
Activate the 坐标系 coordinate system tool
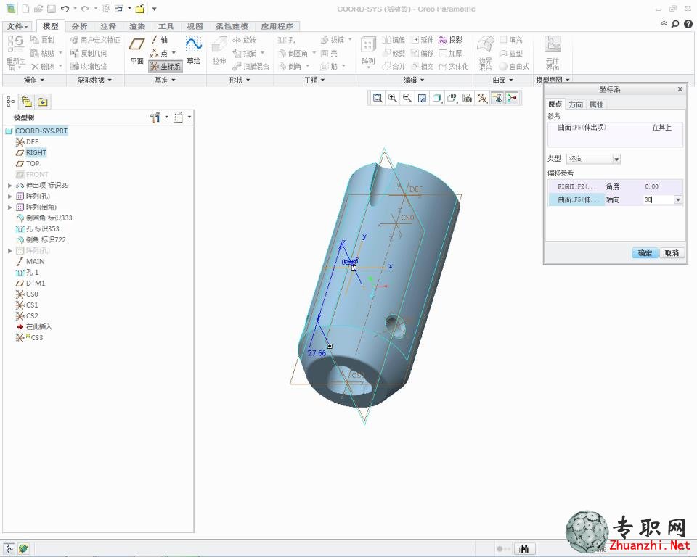coord(165,66)
